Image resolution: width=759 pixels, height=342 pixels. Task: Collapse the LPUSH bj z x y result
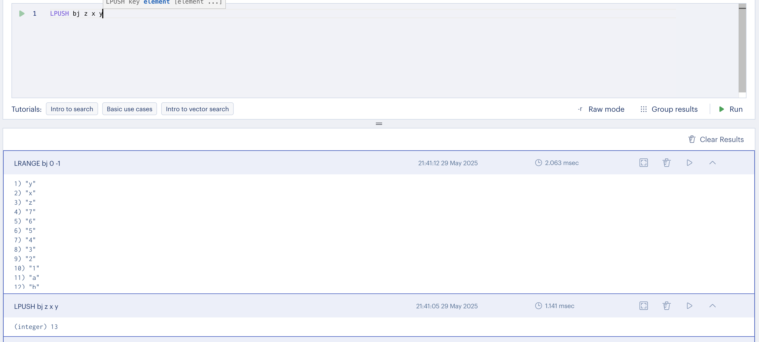[x=712, y=306]
